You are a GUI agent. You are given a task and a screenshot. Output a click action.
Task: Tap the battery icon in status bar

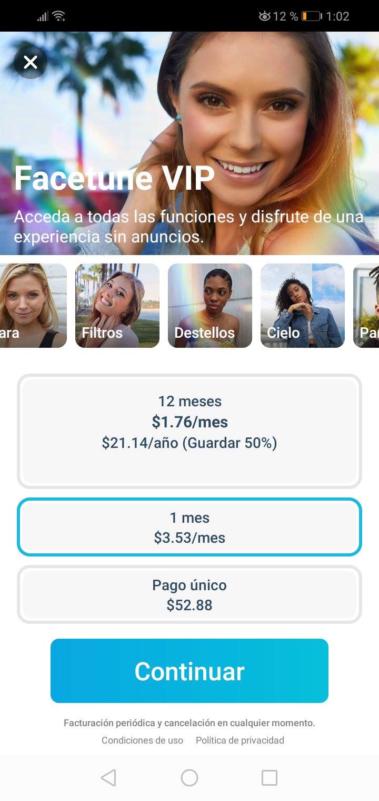(x=312, y=16)
